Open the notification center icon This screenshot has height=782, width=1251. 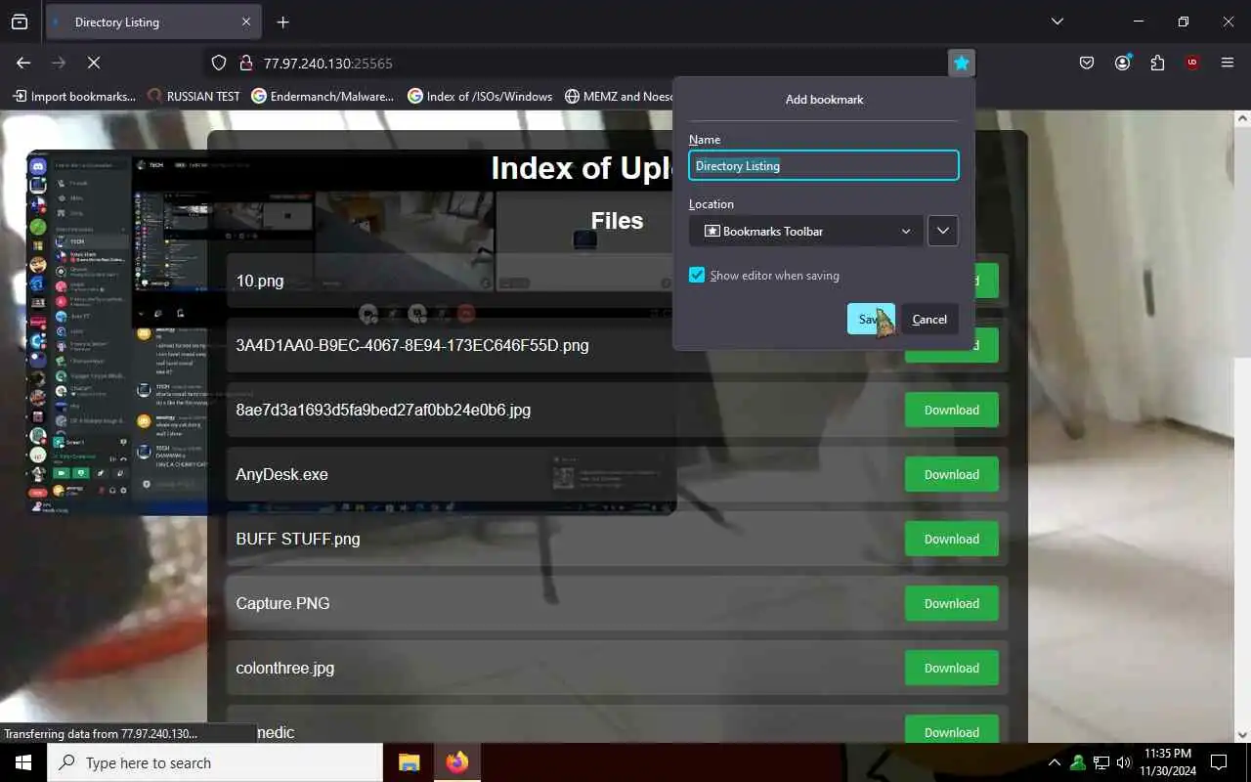pyautogui.click(x=1219, y=762)
